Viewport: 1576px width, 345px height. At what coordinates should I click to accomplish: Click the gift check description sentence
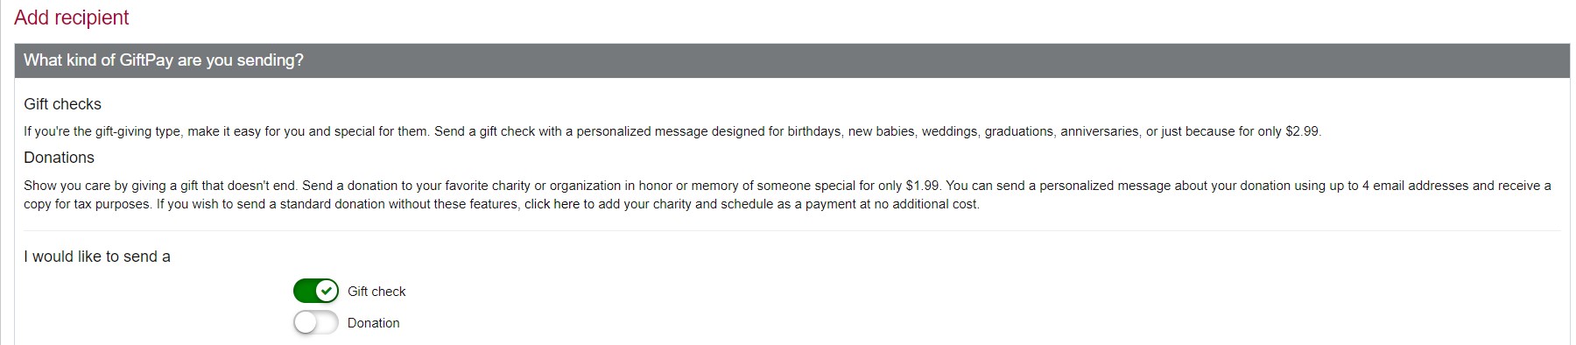click(x=672, y=131)
